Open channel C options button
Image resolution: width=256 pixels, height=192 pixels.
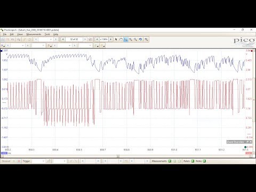96,45
